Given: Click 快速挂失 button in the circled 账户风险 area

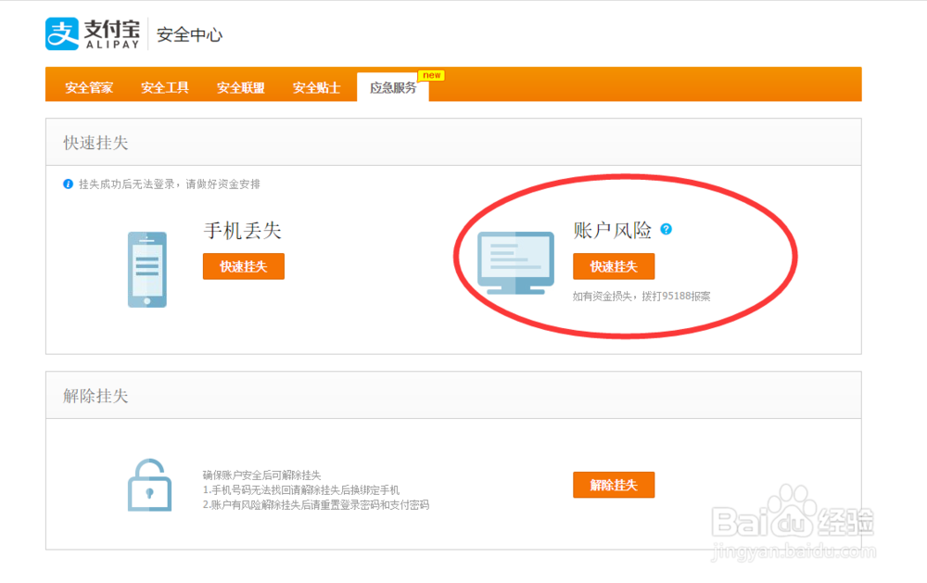Looking at the screenshot, I should (613, 266).
